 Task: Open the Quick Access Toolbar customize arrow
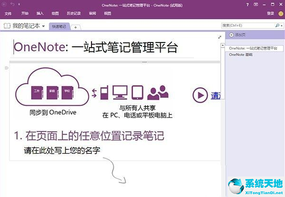click(x=19, y=4)
